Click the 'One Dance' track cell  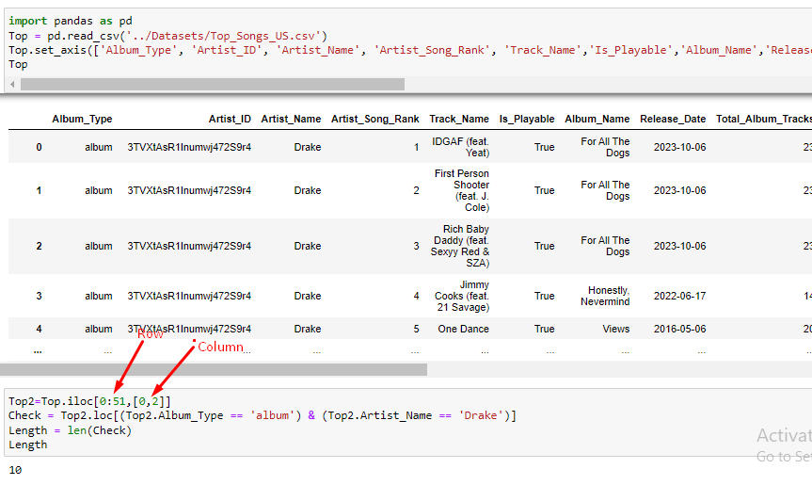pos(463,329)
